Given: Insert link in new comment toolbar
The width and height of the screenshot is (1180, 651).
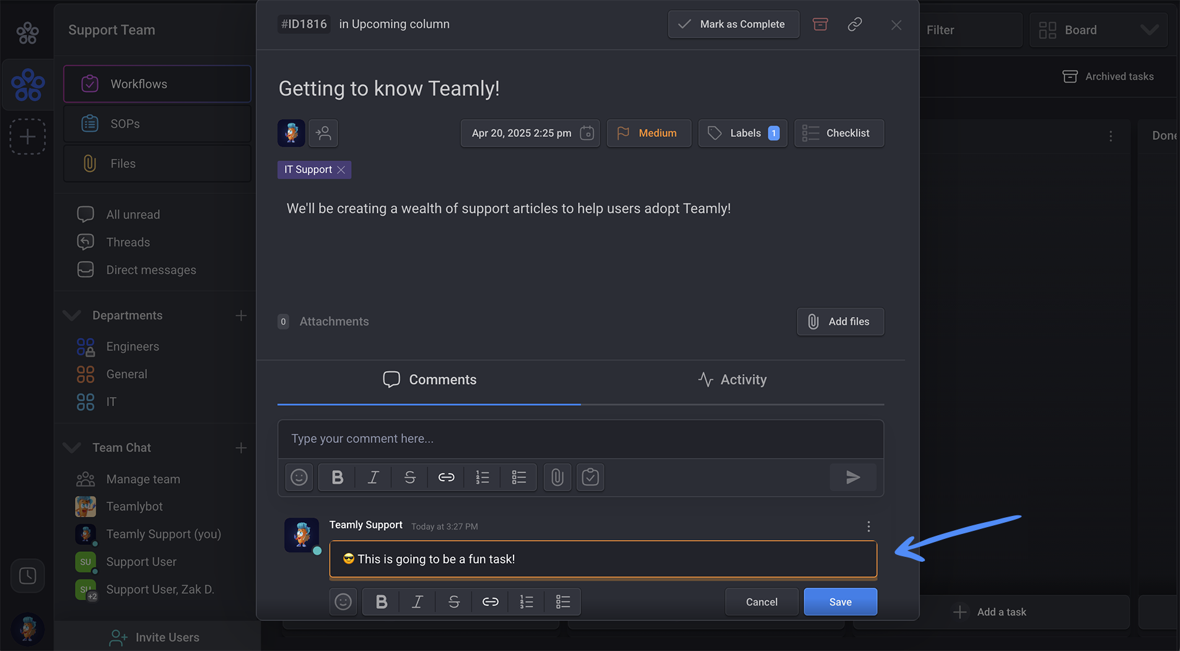Looking at the screenshot, I should point(446,477).
